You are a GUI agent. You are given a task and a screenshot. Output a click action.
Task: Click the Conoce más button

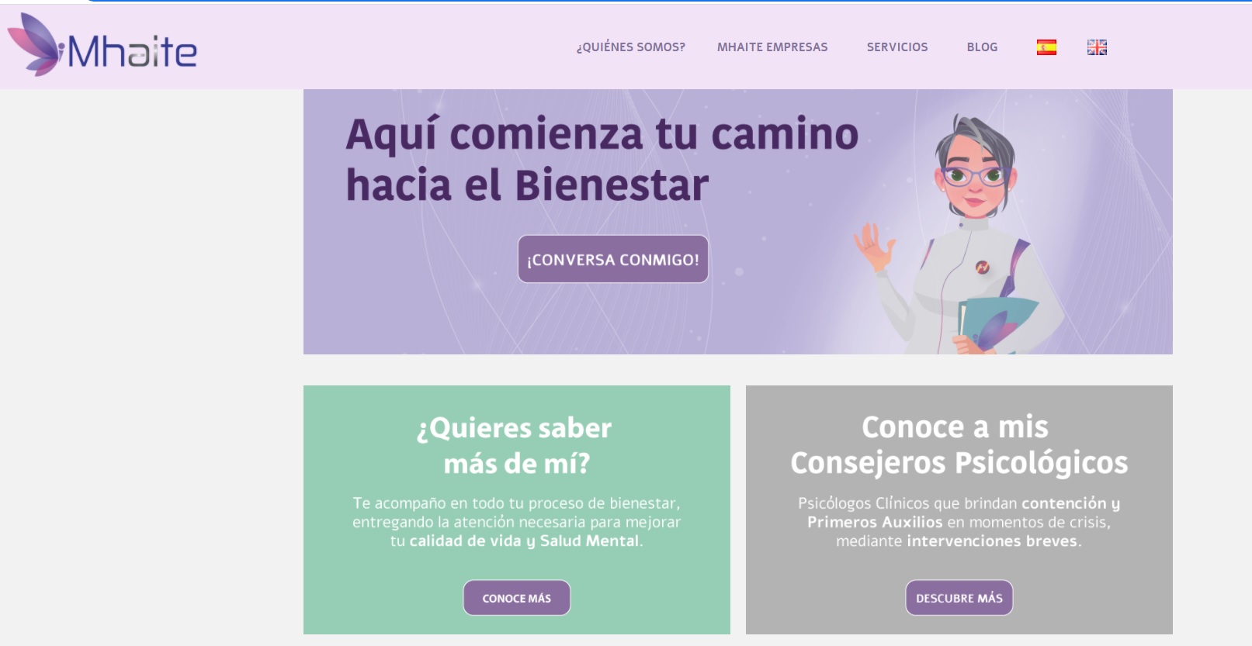[x=517, y=598]
